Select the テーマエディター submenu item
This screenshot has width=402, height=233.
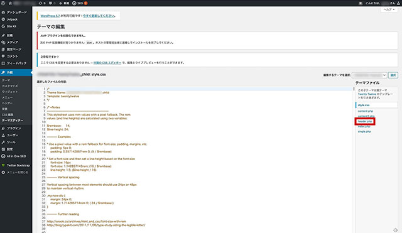[x=13, y=120]
